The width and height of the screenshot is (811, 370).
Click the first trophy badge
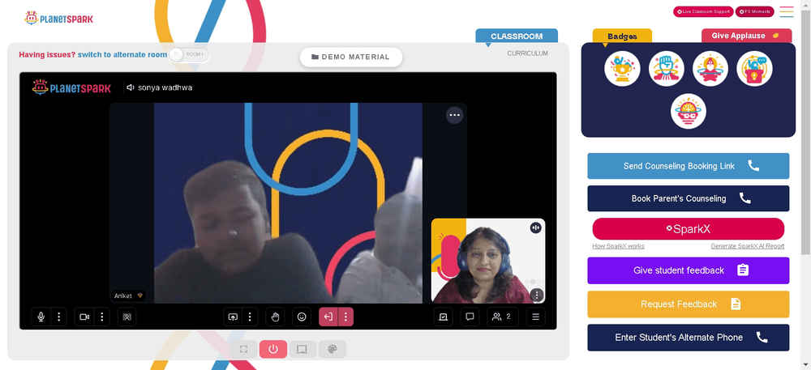622,69
